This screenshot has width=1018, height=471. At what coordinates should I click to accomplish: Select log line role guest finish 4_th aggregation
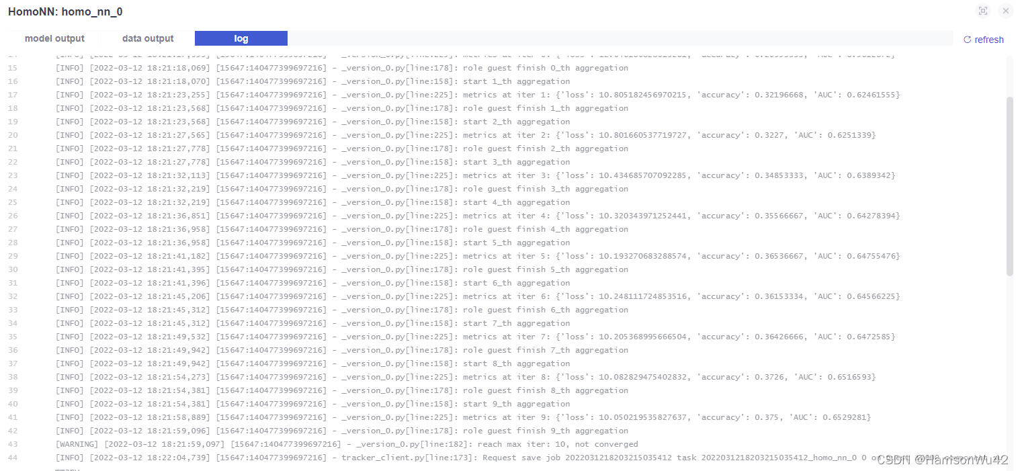tap(342, 229)
